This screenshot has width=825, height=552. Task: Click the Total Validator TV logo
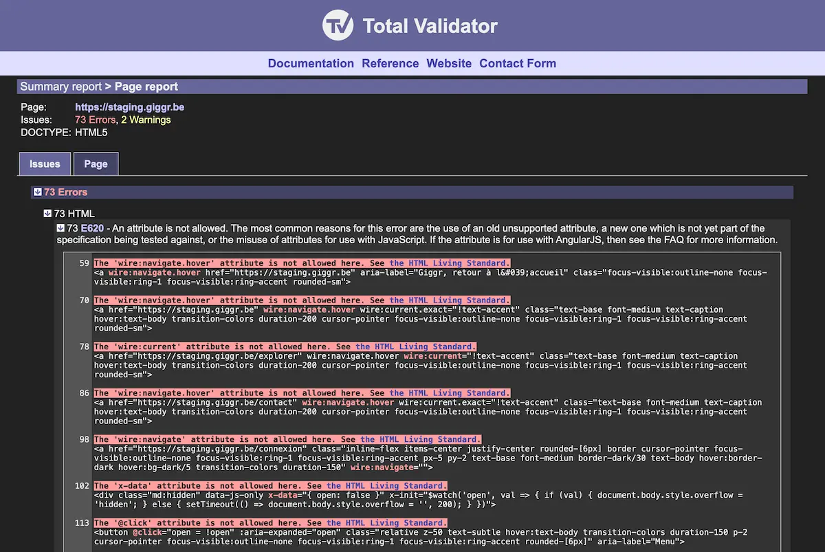pyautogui.click(x=338, y=25)
